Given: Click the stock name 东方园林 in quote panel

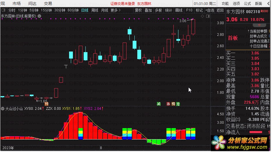Looking at the screenshot, I should click(x=235, y=12).
